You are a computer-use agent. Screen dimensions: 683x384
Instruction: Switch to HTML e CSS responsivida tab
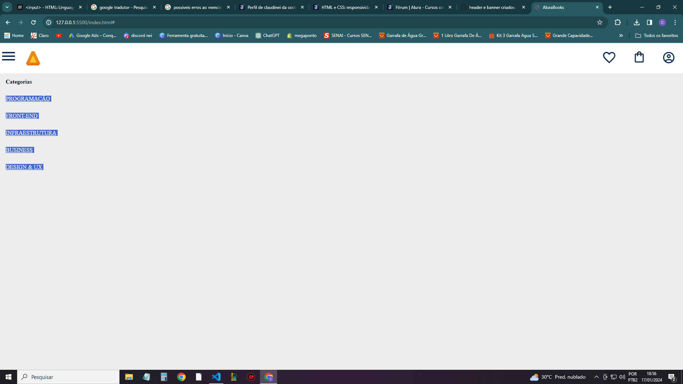pyautogui.click(x=346, y=7)
